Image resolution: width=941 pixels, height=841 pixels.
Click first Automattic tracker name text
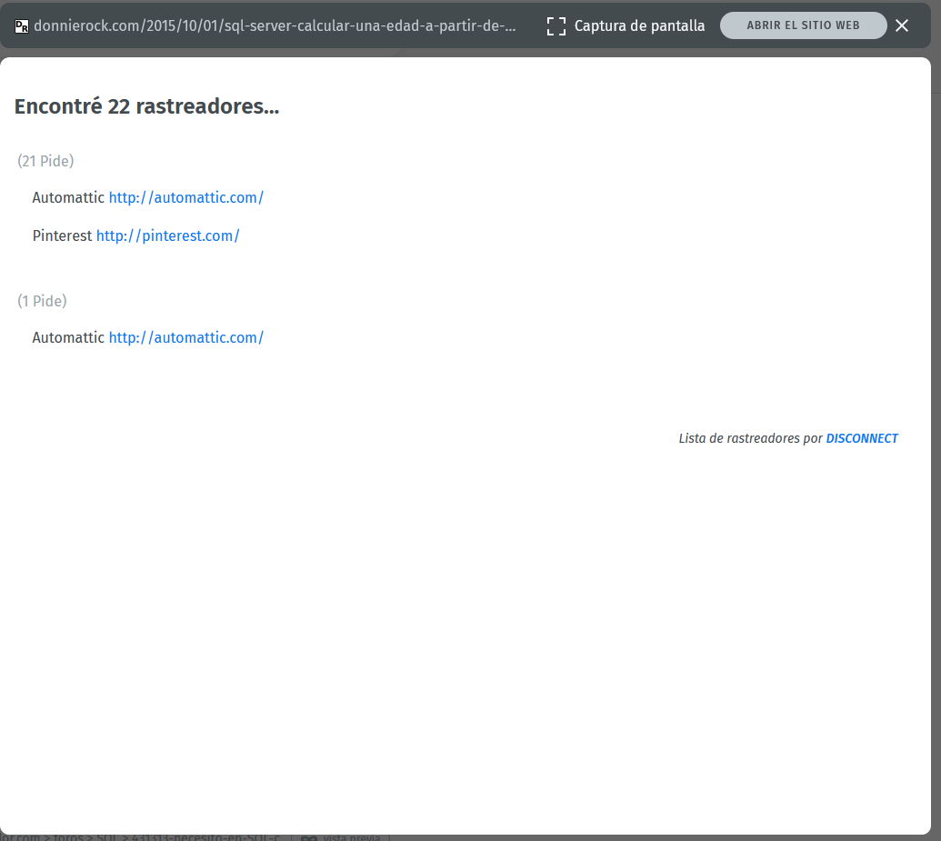(x=68, y=197)
